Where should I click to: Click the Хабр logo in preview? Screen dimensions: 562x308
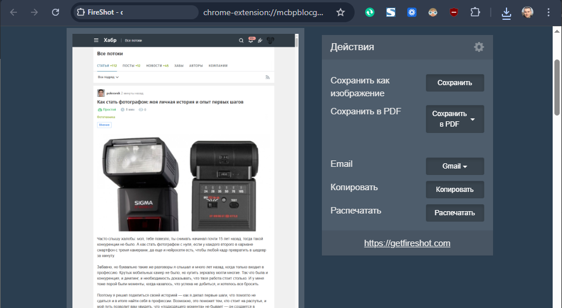pyautogui.click(x=110, y=40)
